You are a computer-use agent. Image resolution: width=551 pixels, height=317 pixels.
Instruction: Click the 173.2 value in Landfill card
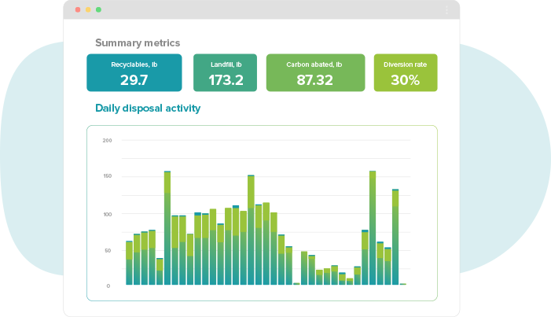tap(226, 79)
